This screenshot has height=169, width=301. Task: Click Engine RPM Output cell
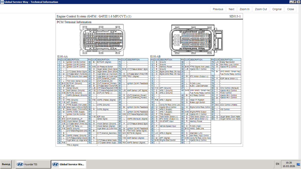(200, 112)
